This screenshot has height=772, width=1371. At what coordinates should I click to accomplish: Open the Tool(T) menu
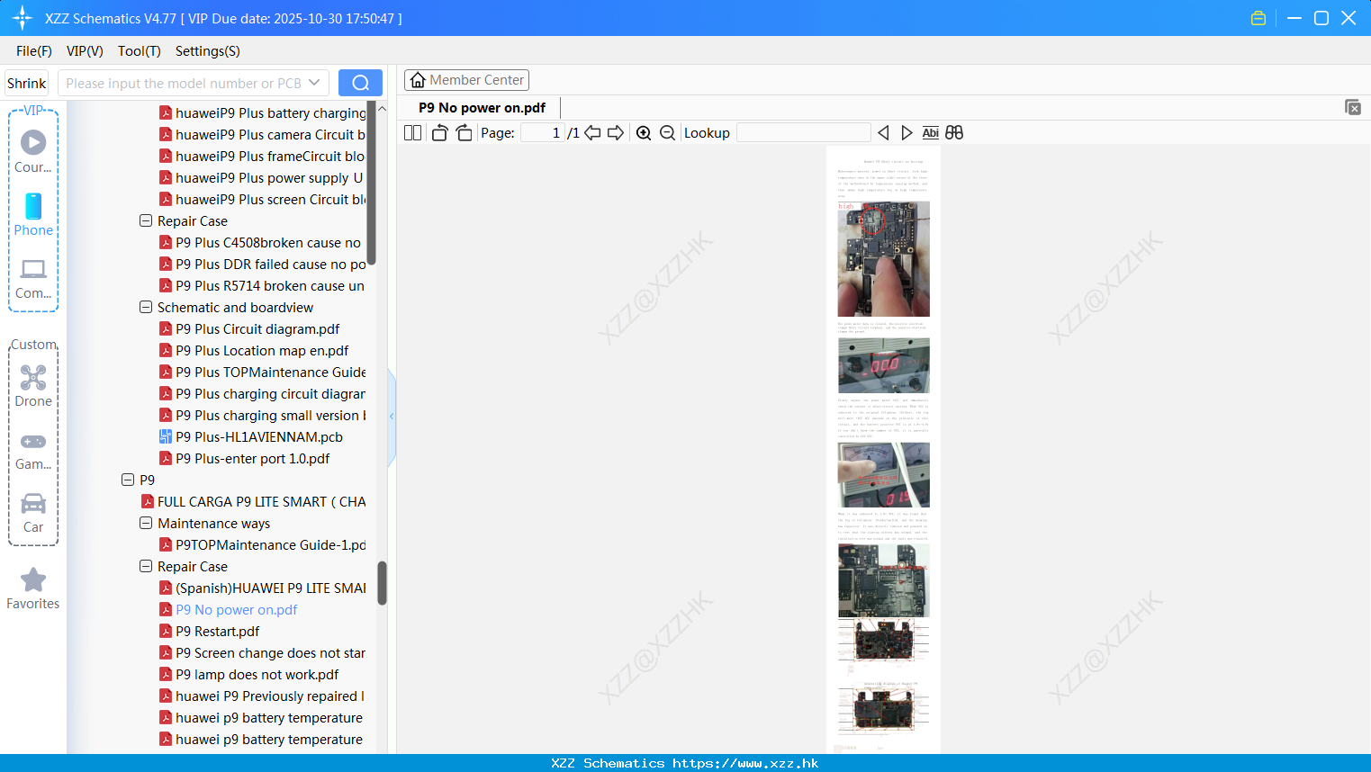(x=140, y=51)
